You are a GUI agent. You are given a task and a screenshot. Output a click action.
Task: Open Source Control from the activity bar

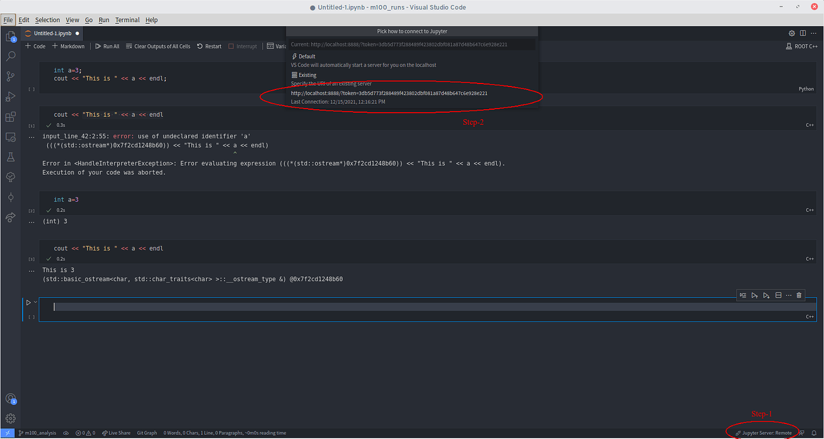tap(9, 76)
